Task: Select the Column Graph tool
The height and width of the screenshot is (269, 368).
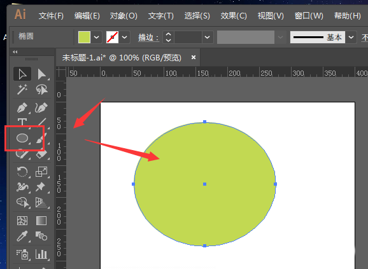Action: click(x=41, y=254)
